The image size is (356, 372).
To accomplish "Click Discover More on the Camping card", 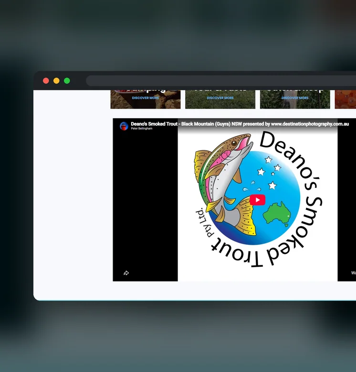I will [x=146, y=98].
